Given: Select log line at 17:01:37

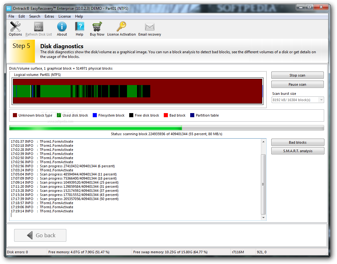Looking at the screenshot, I should tap(42, 141).
